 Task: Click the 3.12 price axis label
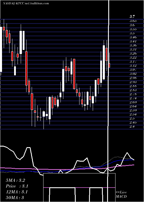pyautogui.click(x=133, y=66)
